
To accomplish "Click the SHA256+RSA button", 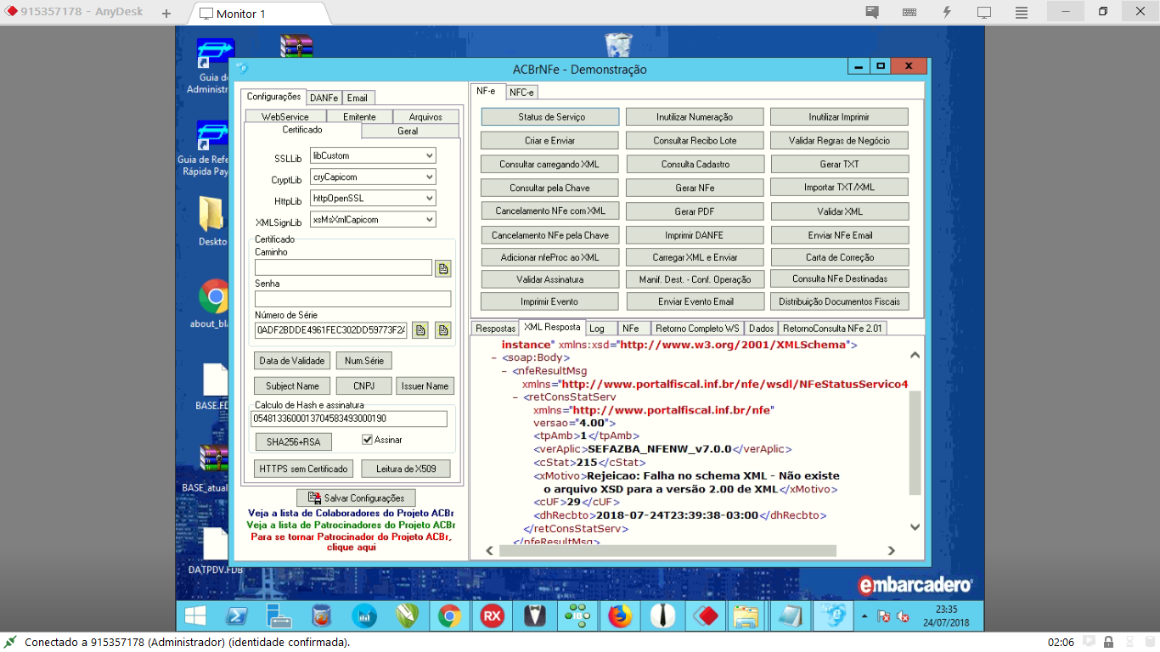I will point(293,442).
